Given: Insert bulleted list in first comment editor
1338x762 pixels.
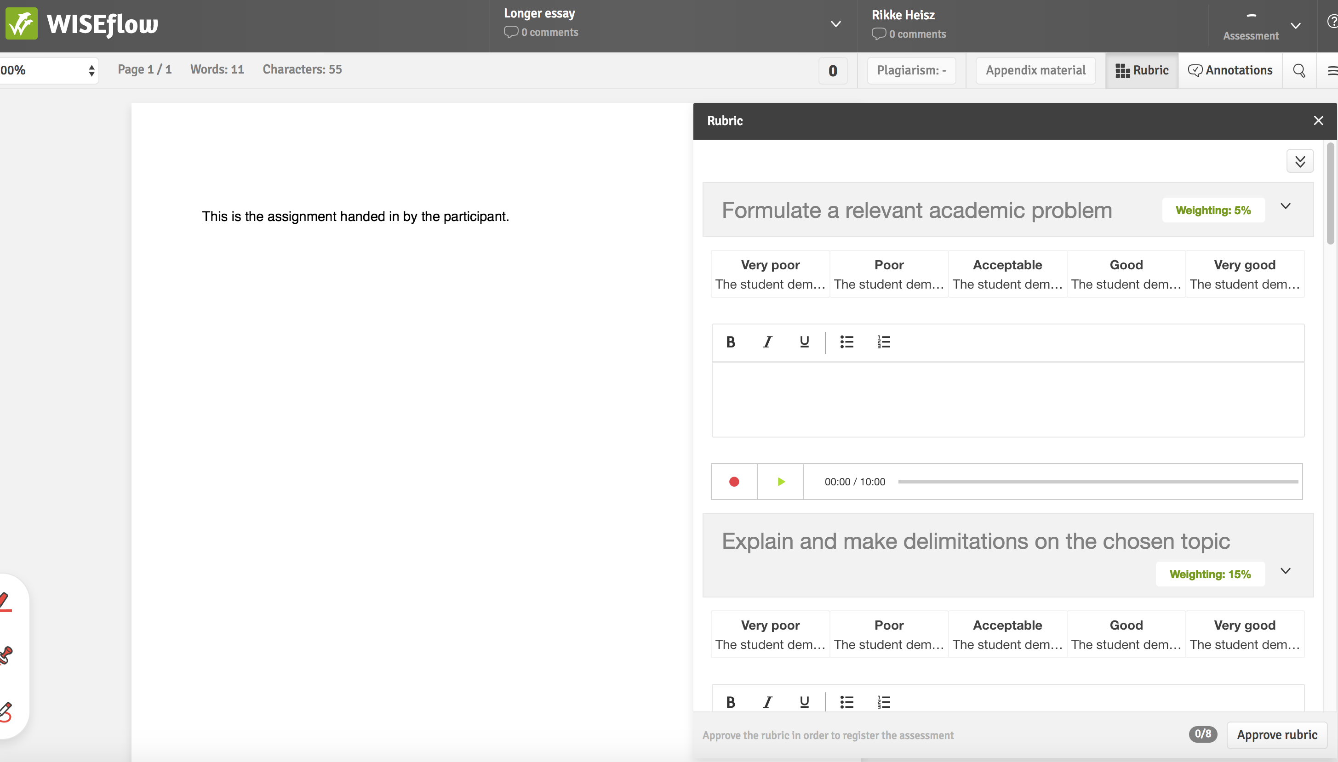Looking at the screenshot, I should [846, 342].
